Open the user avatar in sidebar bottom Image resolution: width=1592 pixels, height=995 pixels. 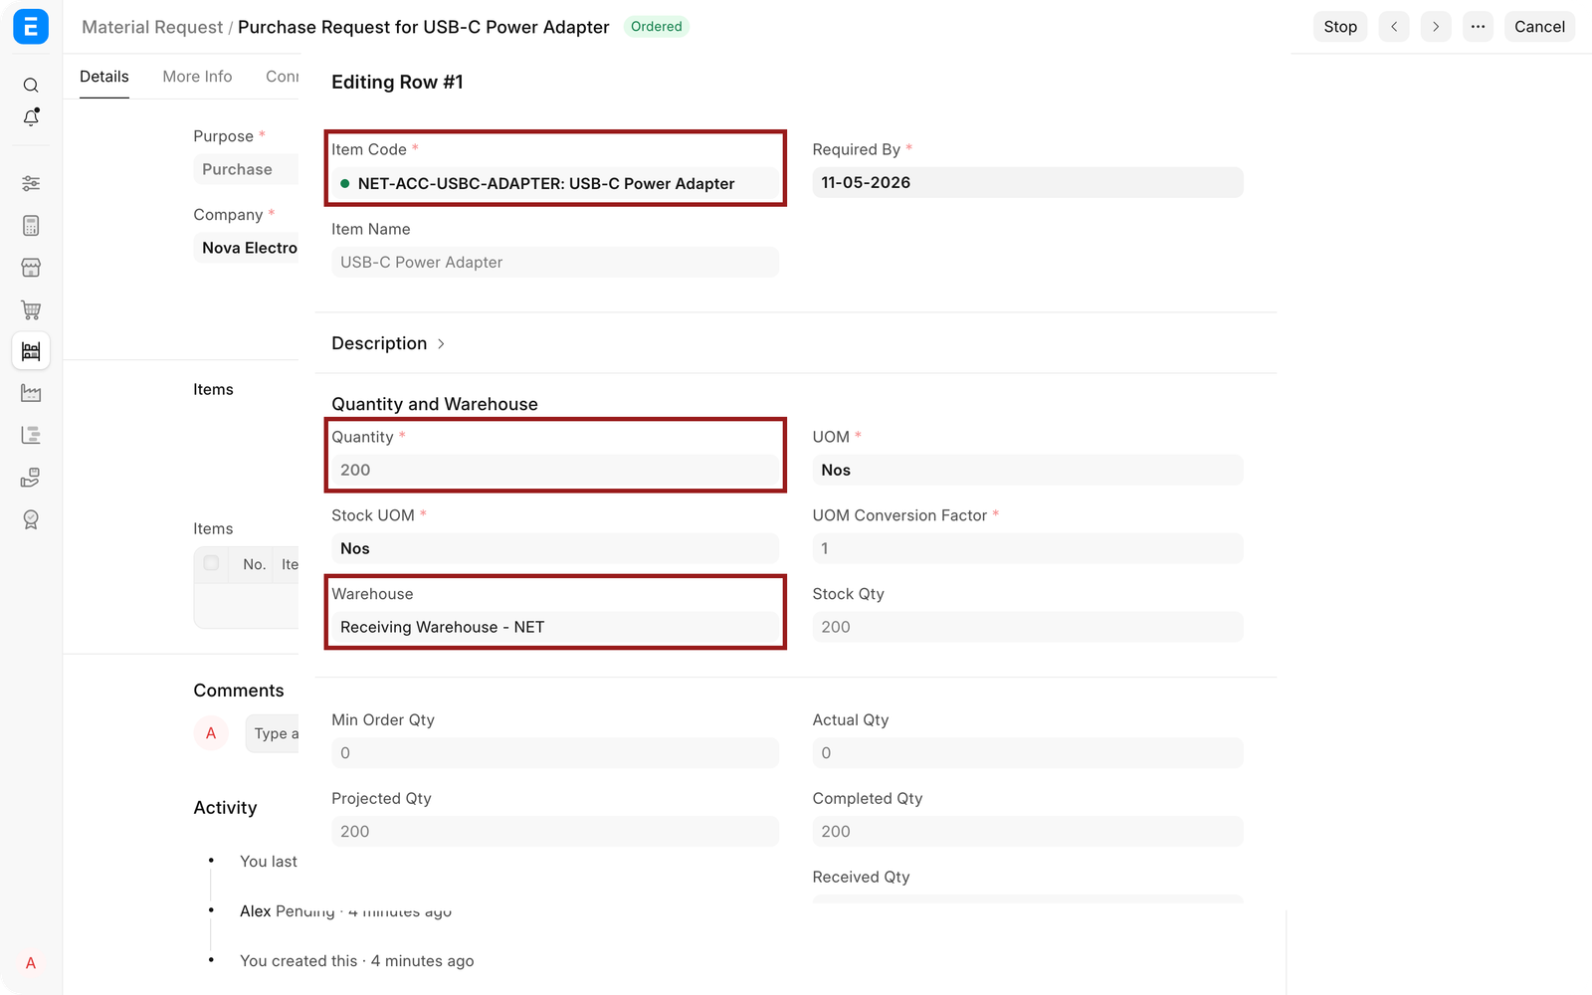pyautogui.click(x=31, y=963)
